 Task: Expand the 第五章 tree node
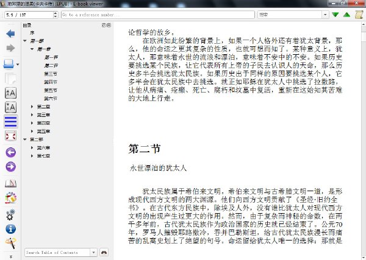[32, 131]
